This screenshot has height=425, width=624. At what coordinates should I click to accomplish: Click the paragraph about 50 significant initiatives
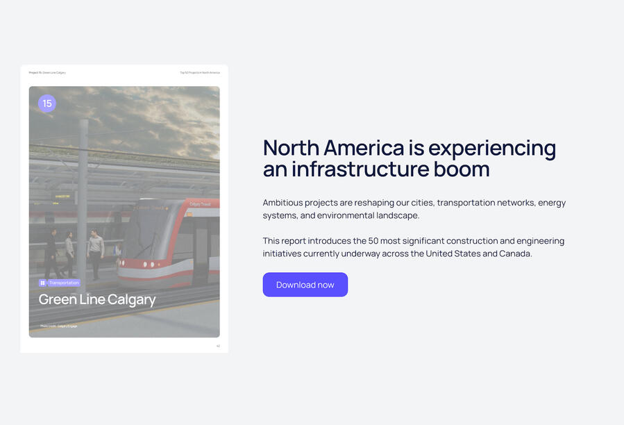[x=413, y=247]
